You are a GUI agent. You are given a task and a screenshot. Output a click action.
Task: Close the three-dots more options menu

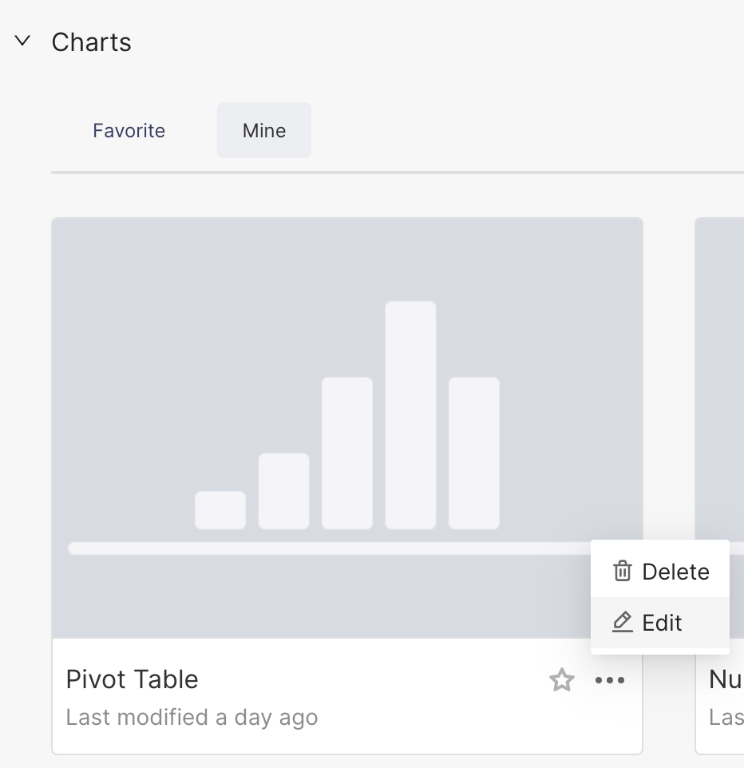[610, 680]
